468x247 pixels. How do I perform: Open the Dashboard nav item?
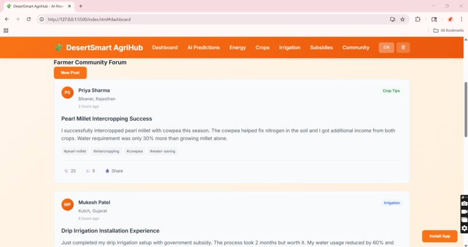tap(165, 48)
